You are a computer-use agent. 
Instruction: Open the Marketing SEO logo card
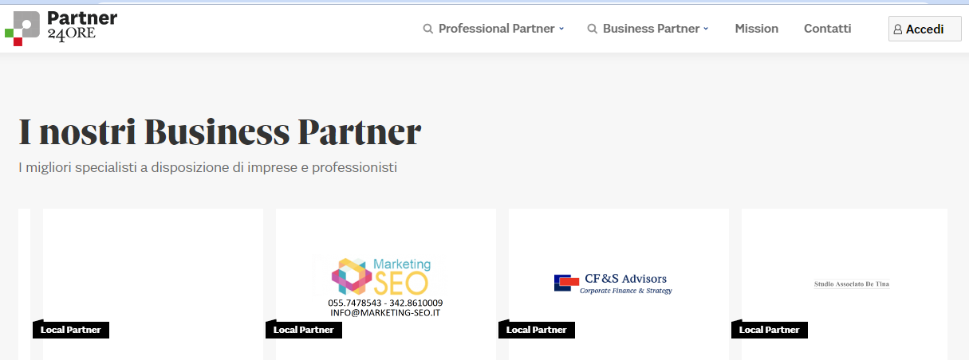386,284
